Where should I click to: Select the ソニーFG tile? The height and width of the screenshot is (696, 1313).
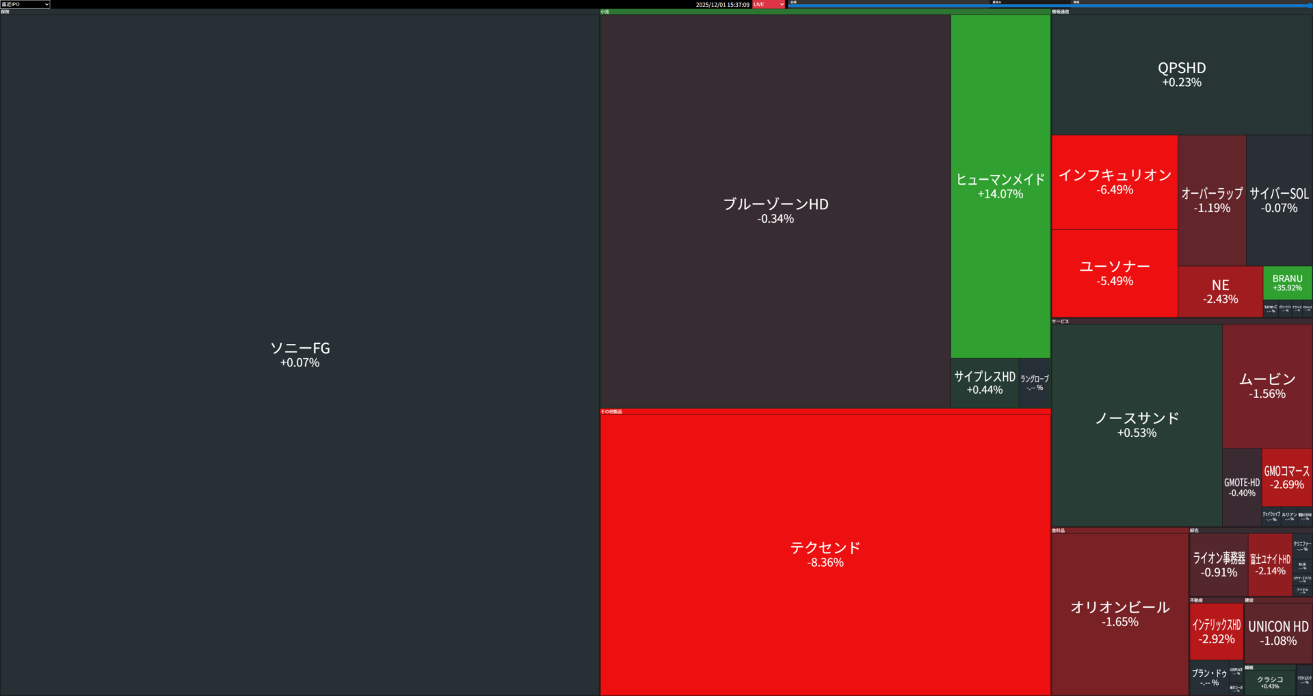coord(300,354)
